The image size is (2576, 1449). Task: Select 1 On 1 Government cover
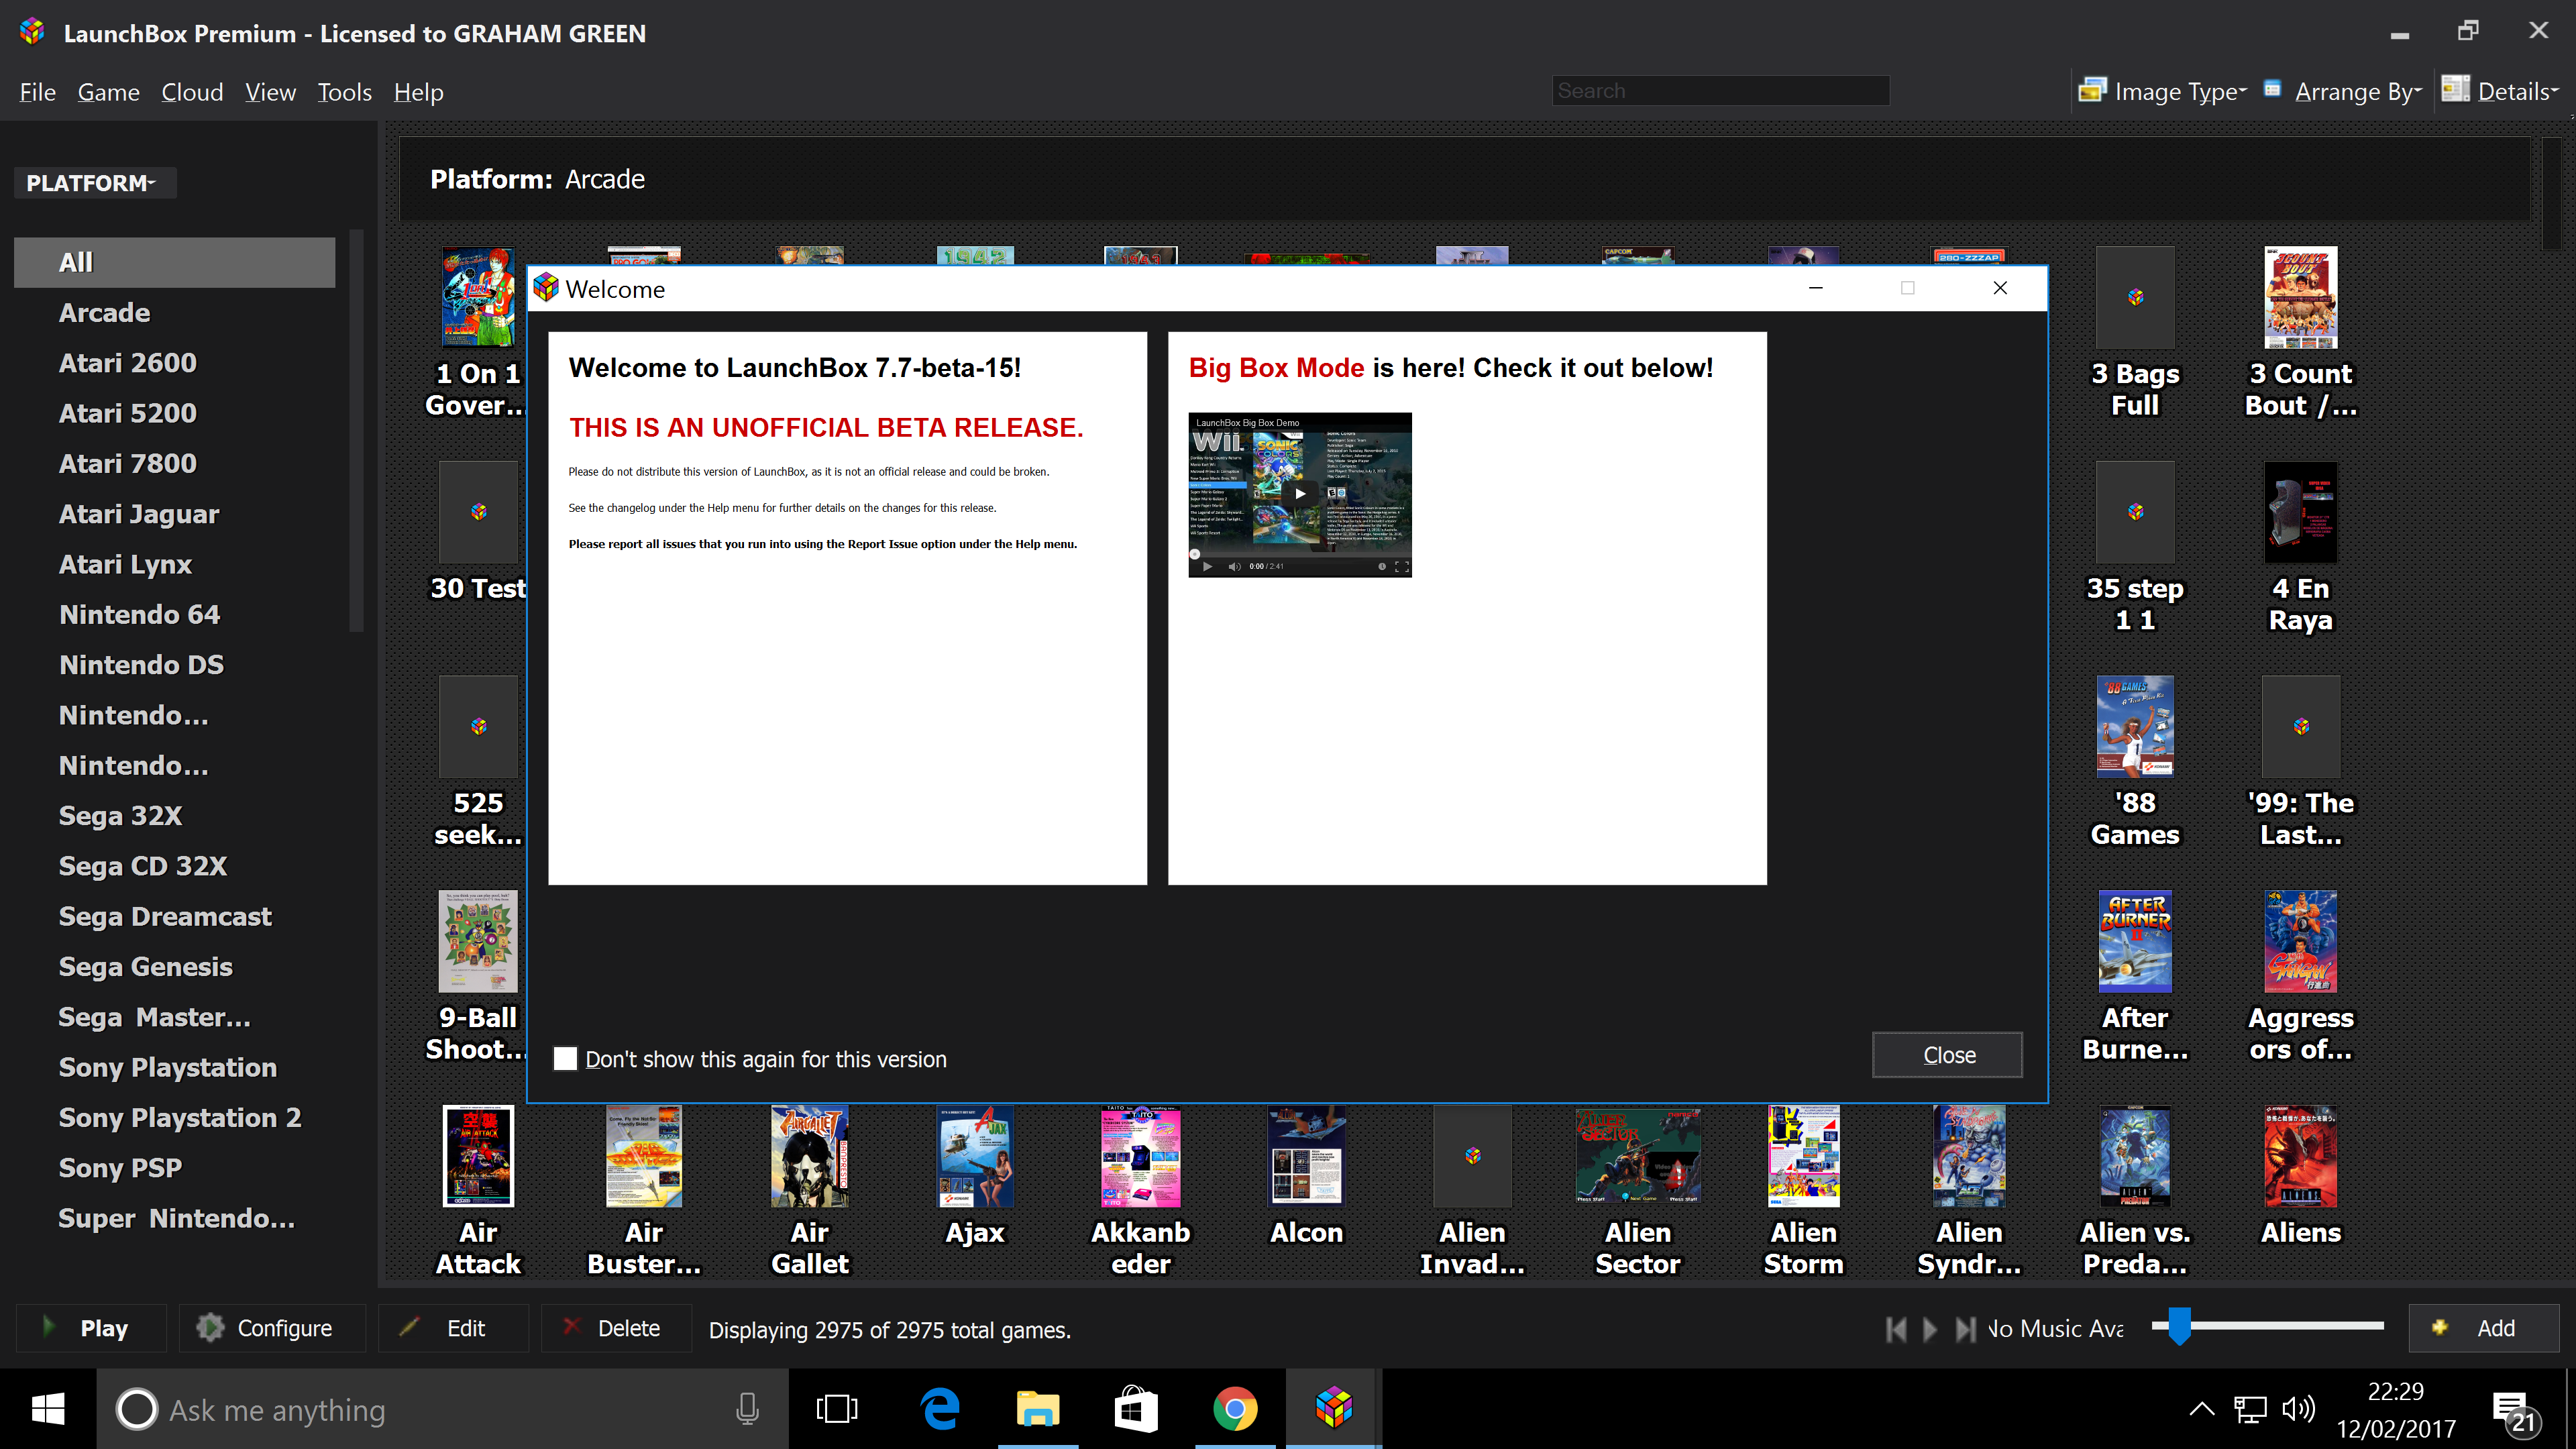pos(478,298)
